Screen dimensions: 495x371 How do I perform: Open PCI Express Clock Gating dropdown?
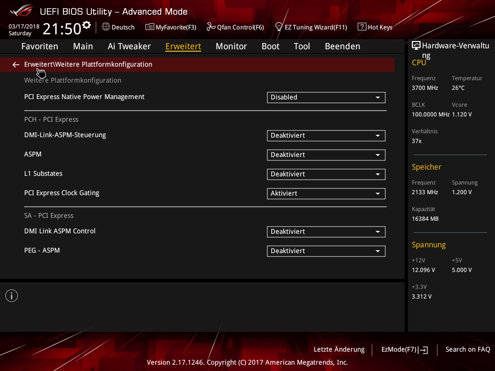tap(326, 193)
